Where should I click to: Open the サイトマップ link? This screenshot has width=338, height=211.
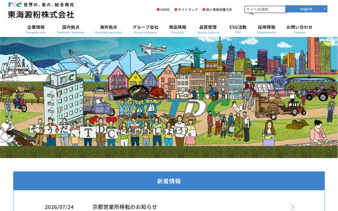pyautogui.click(x=188, y=9)
